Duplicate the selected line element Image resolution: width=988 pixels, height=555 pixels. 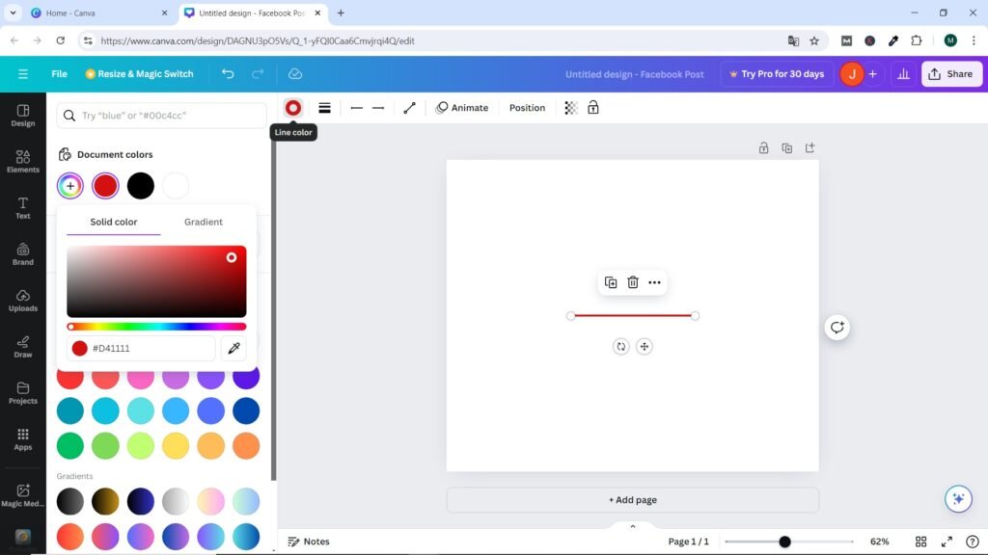611,282
